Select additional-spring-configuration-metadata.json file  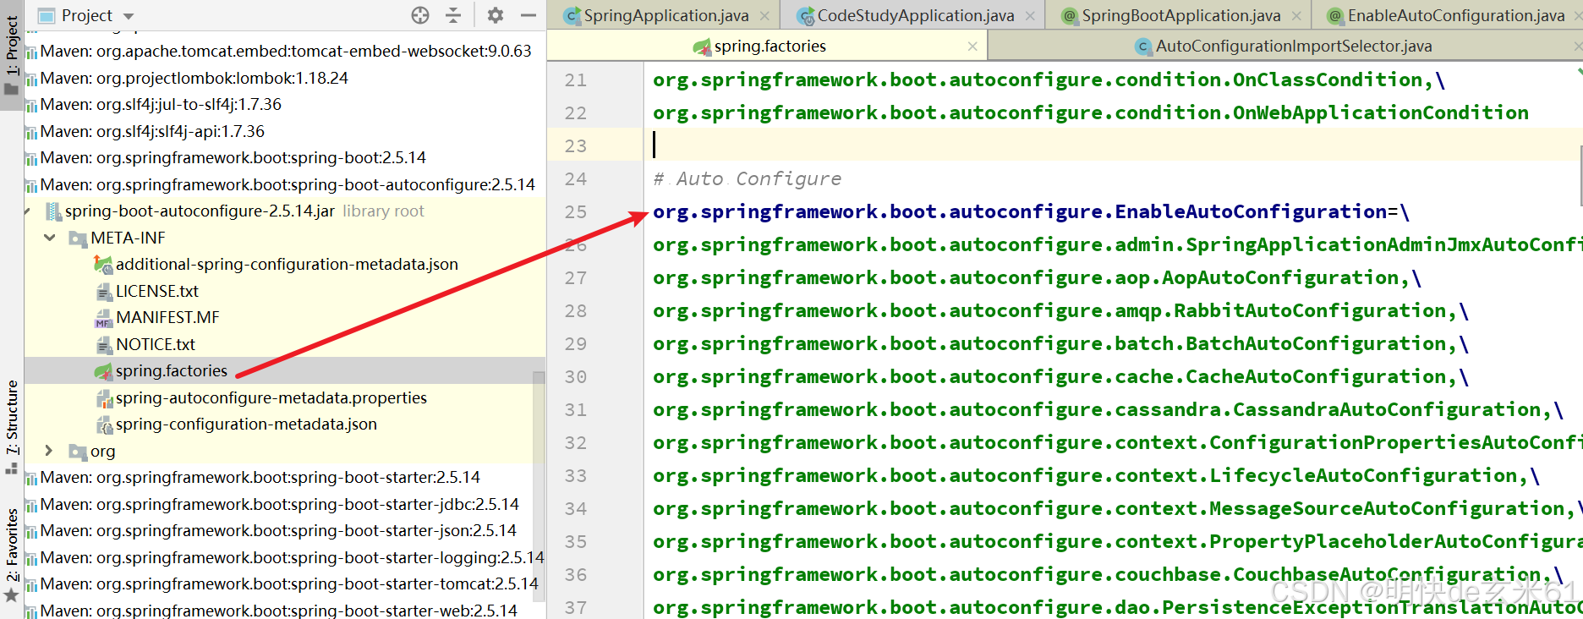(287, 265)
